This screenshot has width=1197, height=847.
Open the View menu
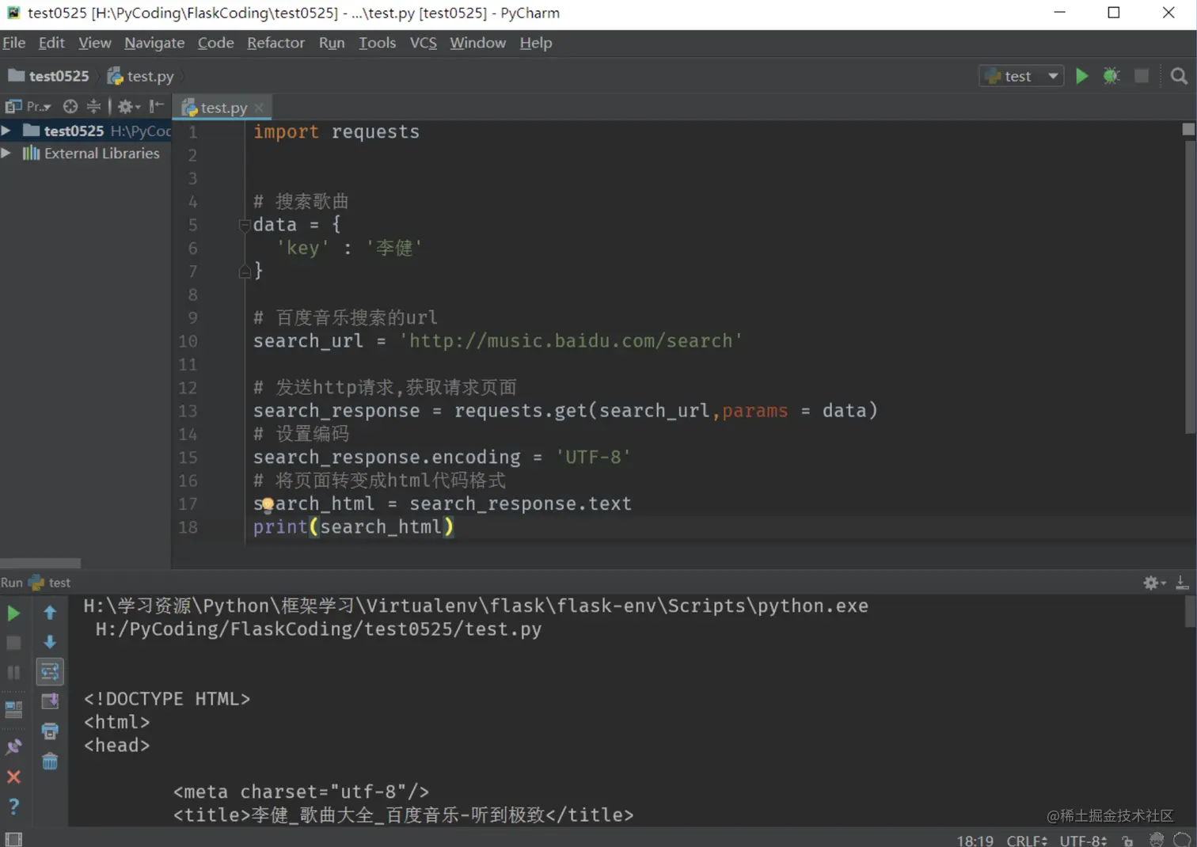pyautogui.click(x=95, y=43)
